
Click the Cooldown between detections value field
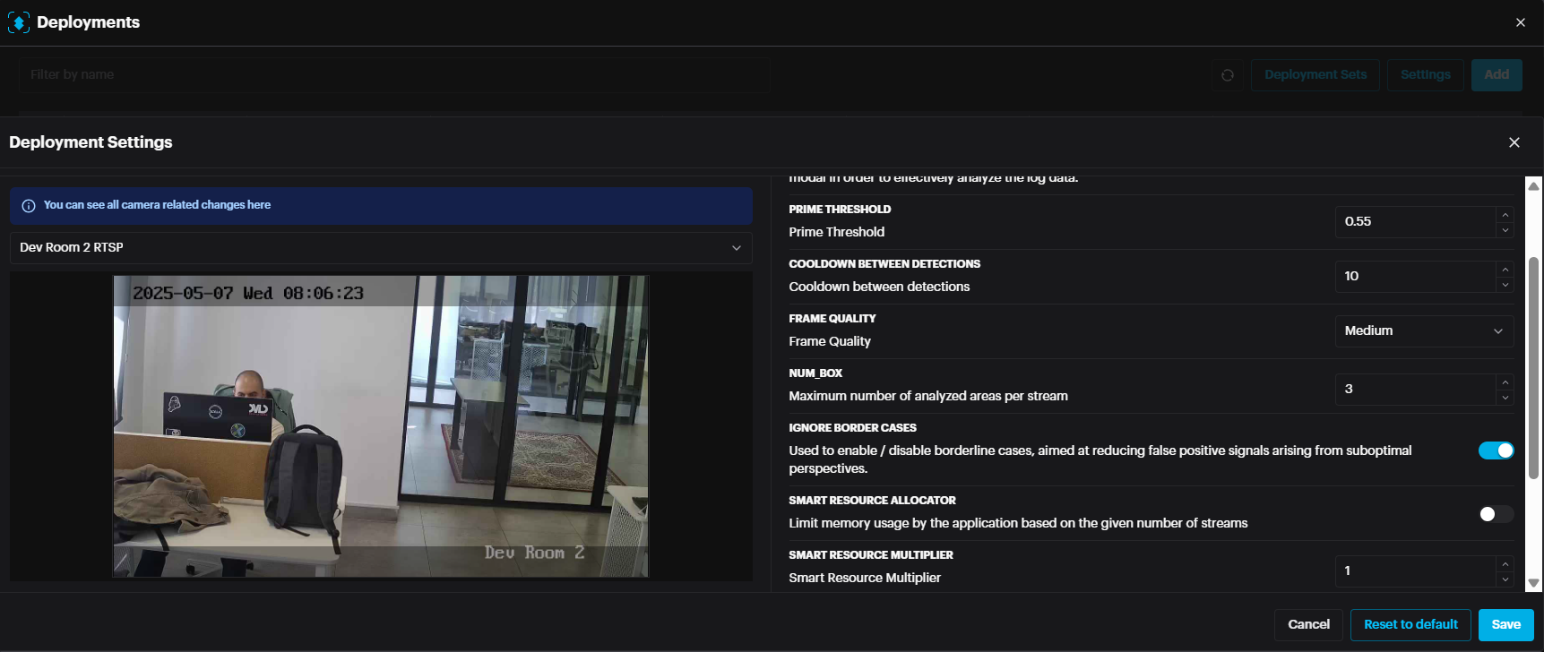pyautogui.click(x=1414, y=277)
